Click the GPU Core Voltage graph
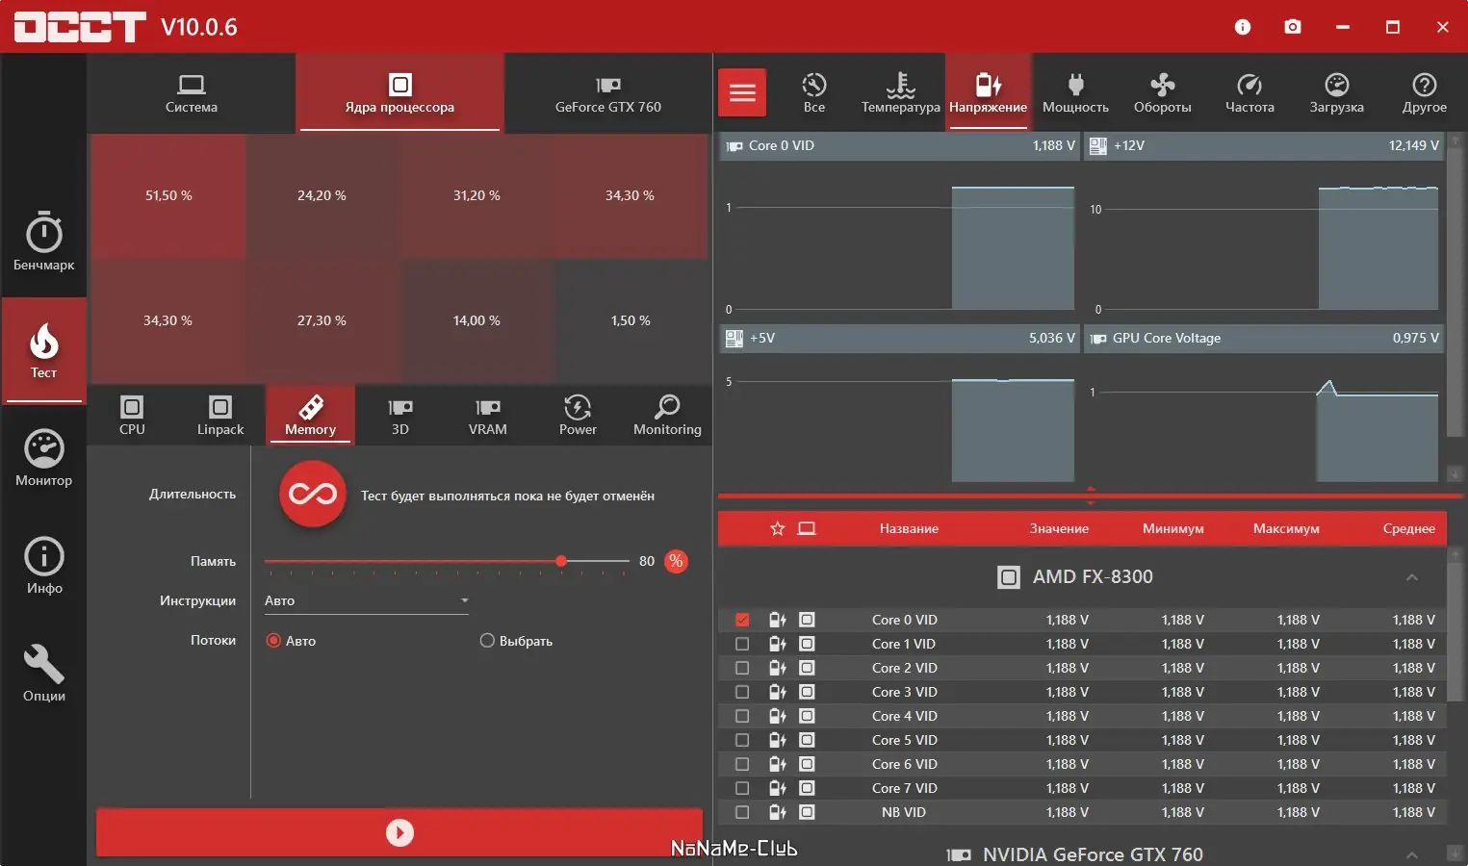 coord(1264,404)
